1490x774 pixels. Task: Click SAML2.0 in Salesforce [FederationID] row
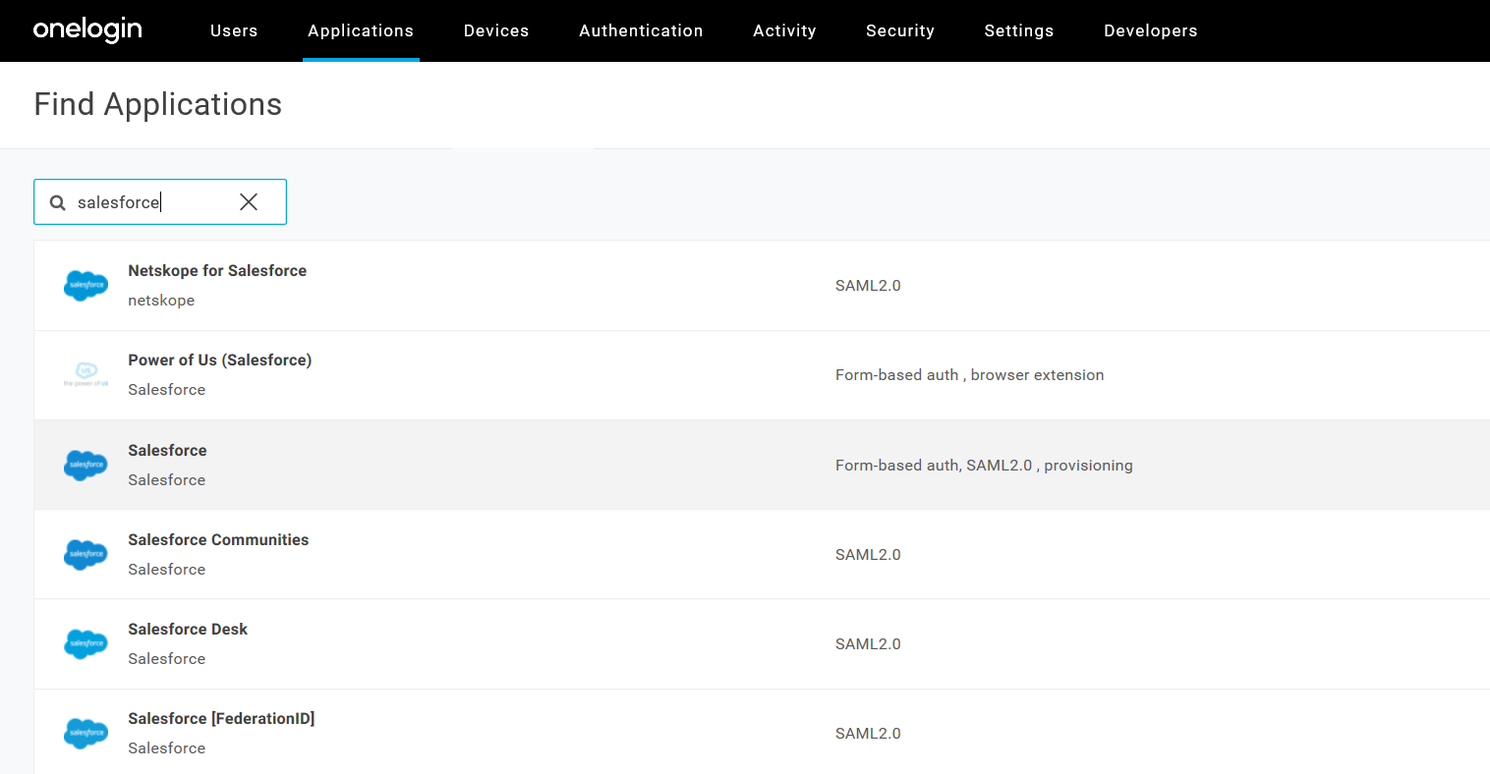[x=868, y=733]
